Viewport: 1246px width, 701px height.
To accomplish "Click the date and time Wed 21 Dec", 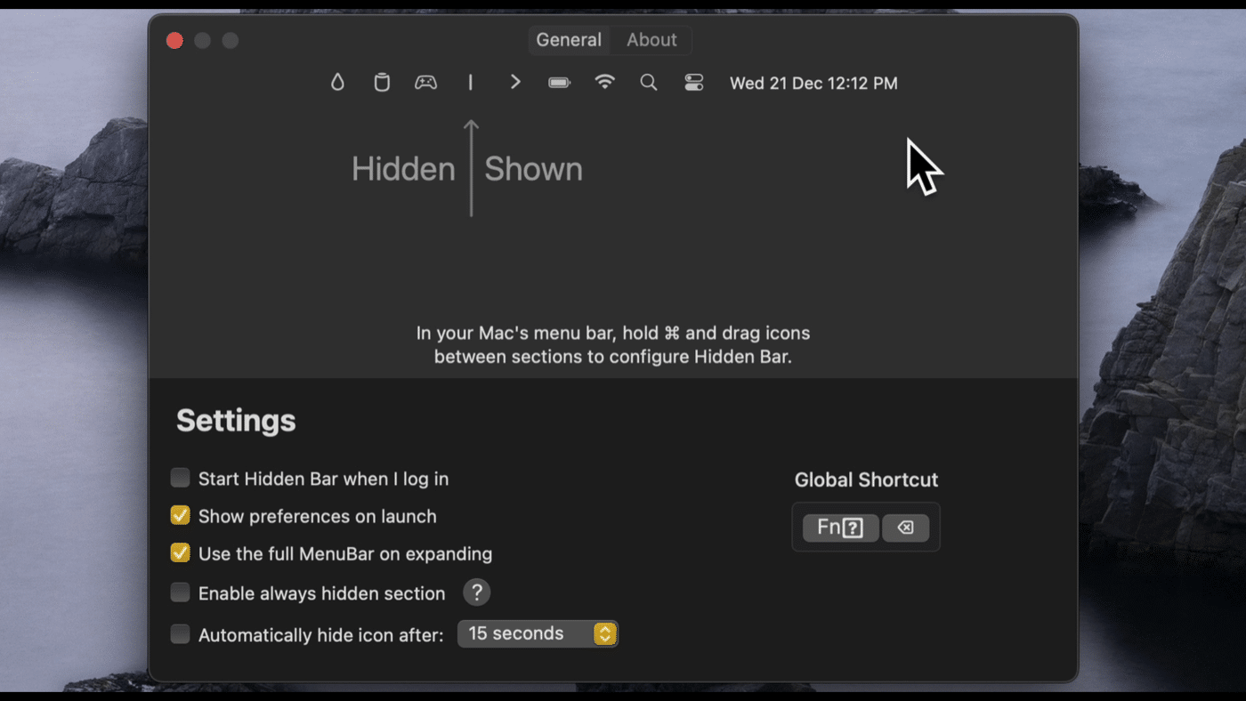I will click(813, 83).
